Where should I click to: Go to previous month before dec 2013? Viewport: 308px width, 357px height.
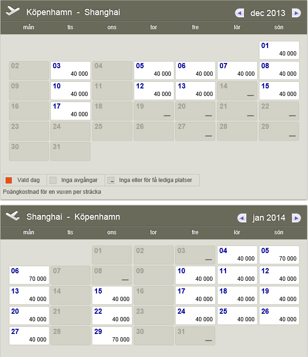coord(239,13)
